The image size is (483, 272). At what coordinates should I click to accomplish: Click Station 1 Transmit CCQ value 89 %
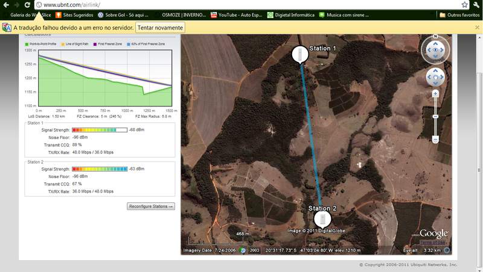pyautogui.click(x=77, y=144)
